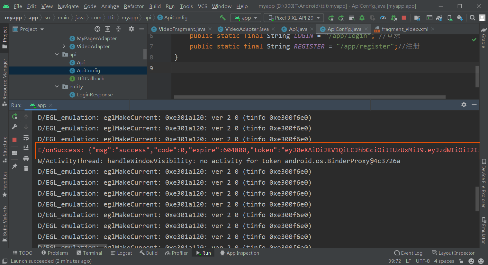
Task: Click the red Stop button in main toolbar
Action: (404, 18)
